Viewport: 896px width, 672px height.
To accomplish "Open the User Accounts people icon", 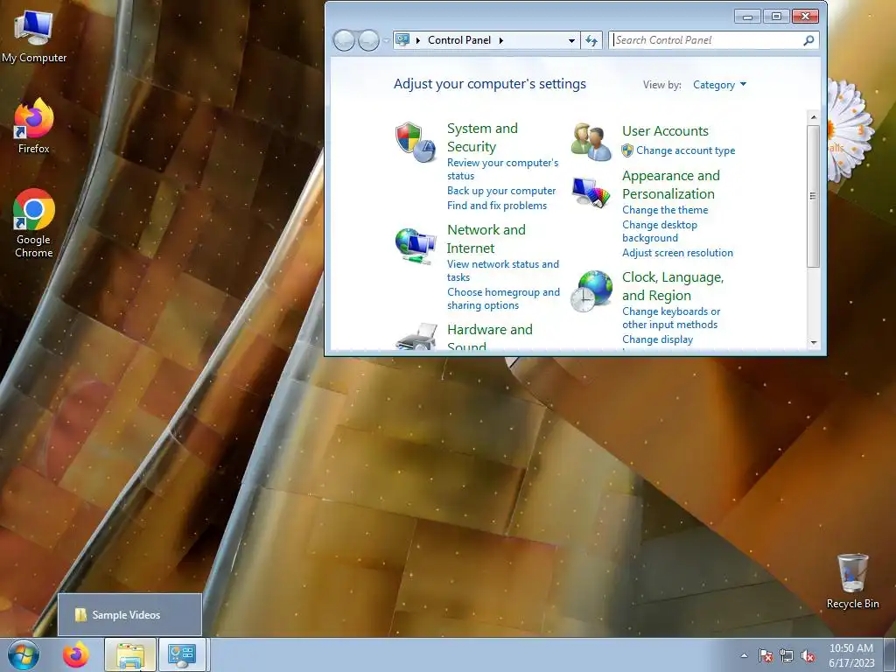I will [x=591, y=142].
